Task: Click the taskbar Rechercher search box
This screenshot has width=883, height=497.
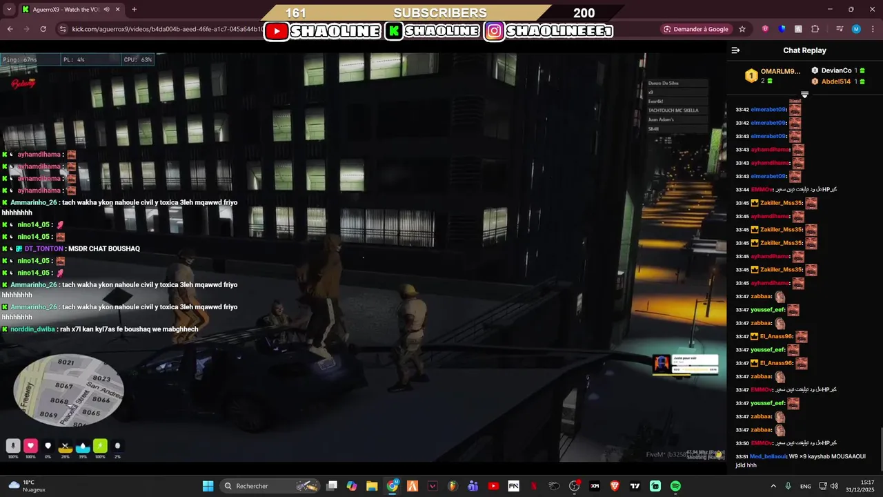Action: click(x=270, y=486)
